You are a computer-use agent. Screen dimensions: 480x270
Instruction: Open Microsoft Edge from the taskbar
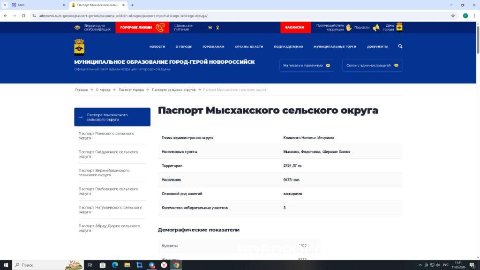115,265
